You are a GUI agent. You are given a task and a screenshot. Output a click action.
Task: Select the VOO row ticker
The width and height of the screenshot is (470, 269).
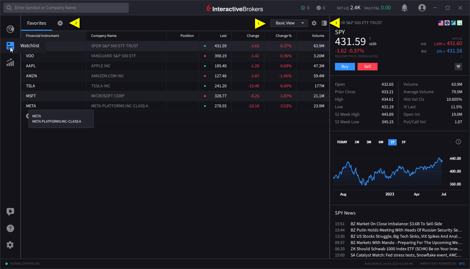pos(30,56)
